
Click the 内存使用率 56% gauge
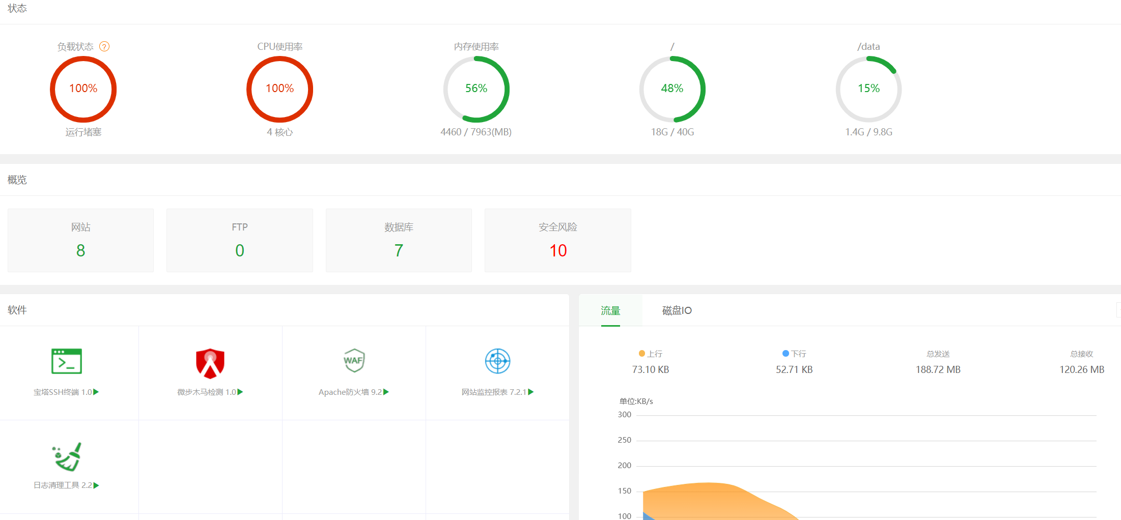[476, 89]
